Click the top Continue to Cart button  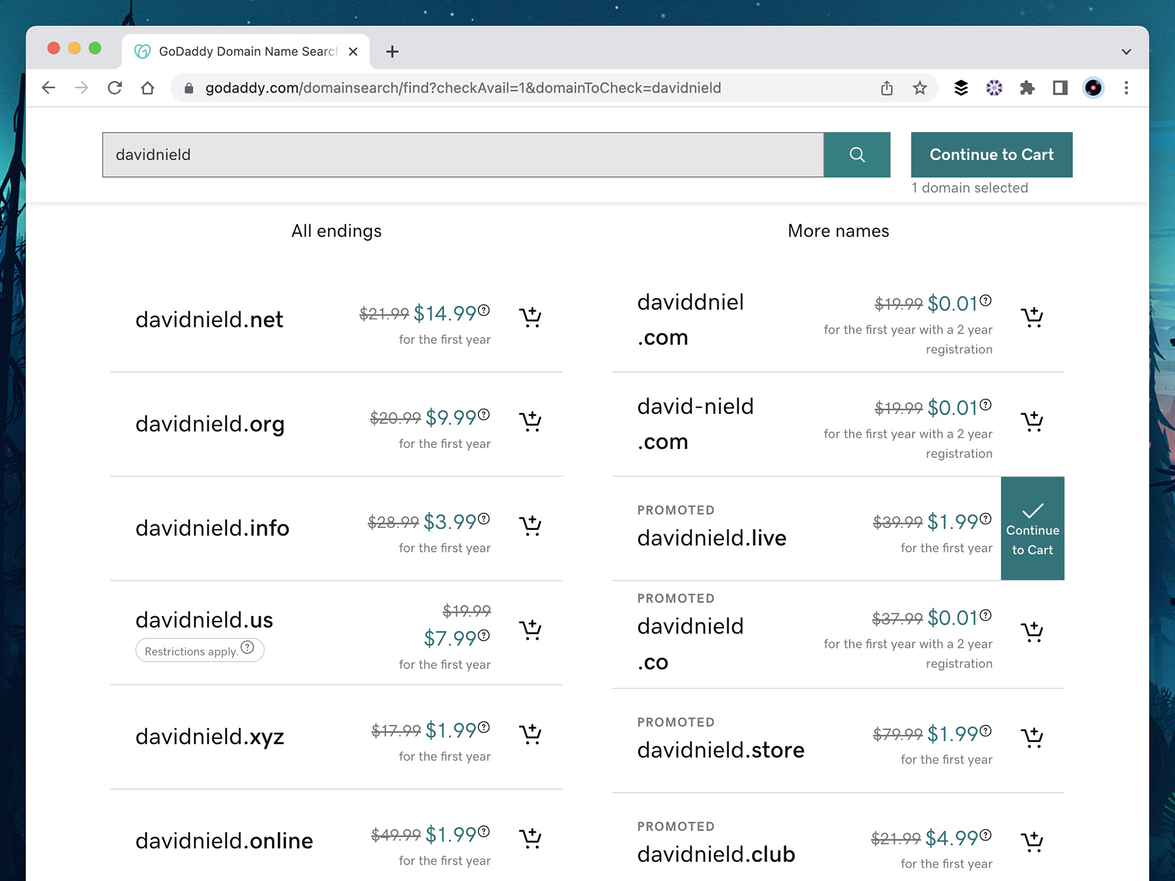pos(991,154)
